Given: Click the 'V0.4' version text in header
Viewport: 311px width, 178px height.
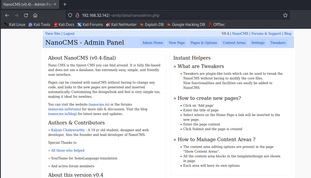Looking at the screenshot, I should (x=225, y=33).
